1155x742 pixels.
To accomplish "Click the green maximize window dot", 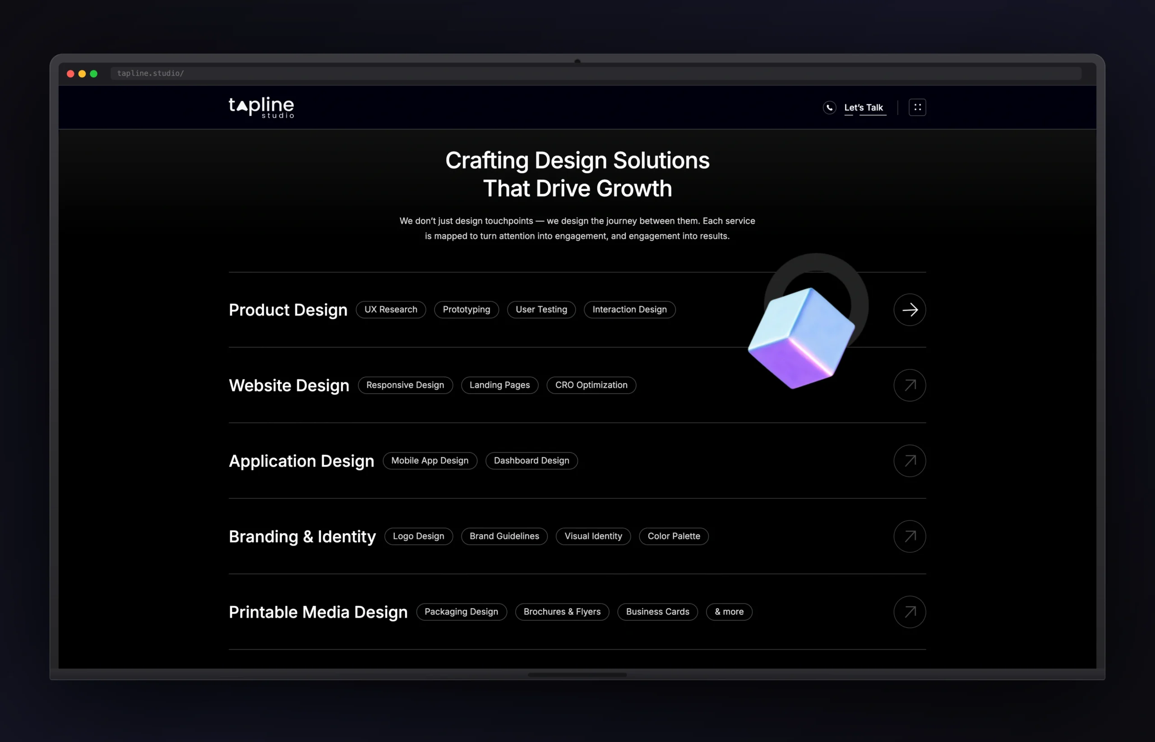I will point(94,74).
